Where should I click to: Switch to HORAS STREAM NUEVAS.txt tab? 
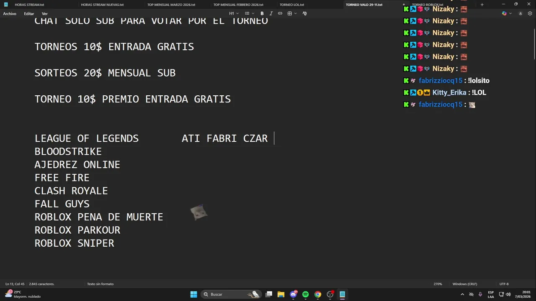coord(102,5)
